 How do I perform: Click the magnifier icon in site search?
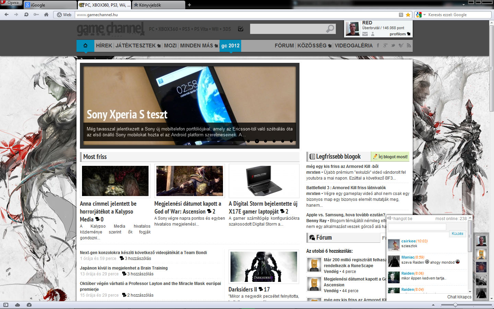coord(330,29)
